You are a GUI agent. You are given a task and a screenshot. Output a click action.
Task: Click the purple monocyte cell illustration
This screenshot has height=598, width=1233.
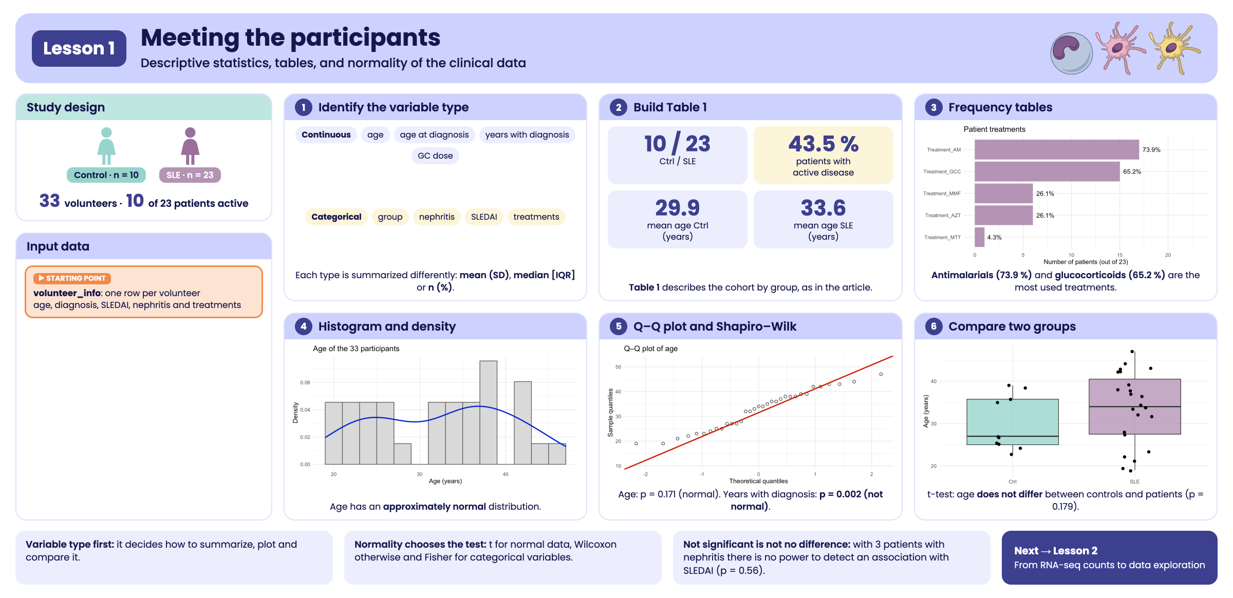click(1071, 53)
